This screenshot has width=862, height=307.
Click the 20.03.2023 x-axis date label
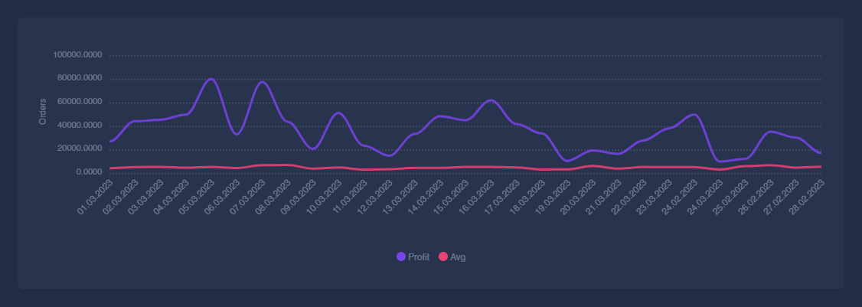click(x=578, y=198)
